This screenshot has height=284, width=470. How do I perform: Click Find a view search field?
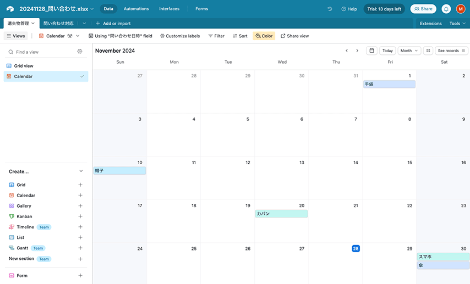(x=42, y=52)
